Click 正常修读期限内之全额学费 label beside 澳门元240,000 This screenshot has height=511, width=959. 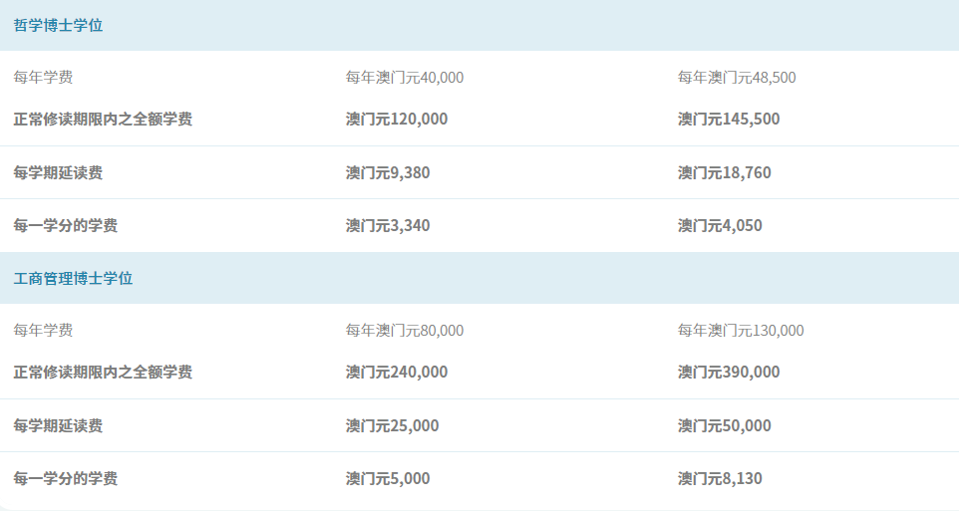click(x=103, y=372)
